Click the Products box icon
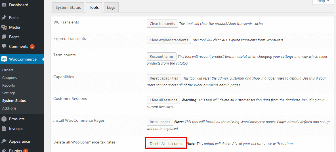Viewport: 336px width, 152px height. pos(4,119)
